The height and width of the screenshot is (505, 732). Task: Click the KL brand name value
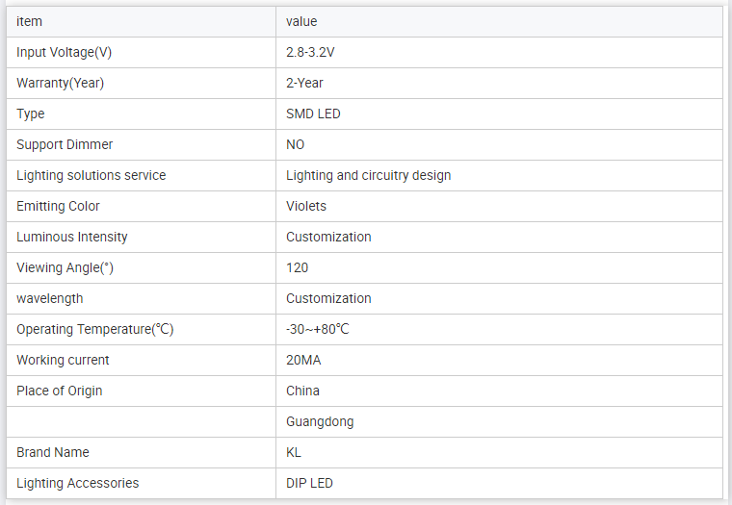[294, 452]
